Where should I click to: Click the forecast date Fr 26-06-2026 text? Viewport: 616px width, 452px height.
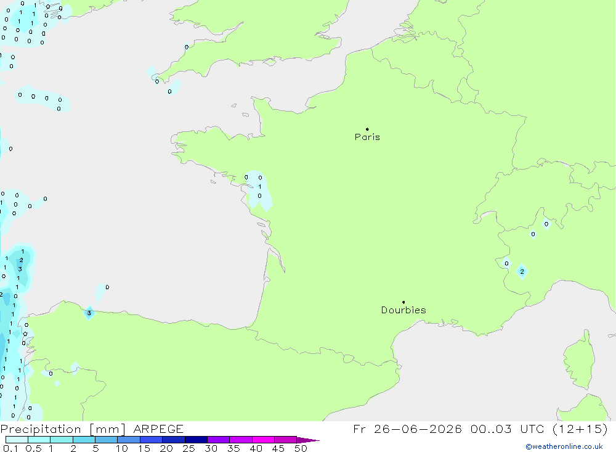(x=407, y=429)
